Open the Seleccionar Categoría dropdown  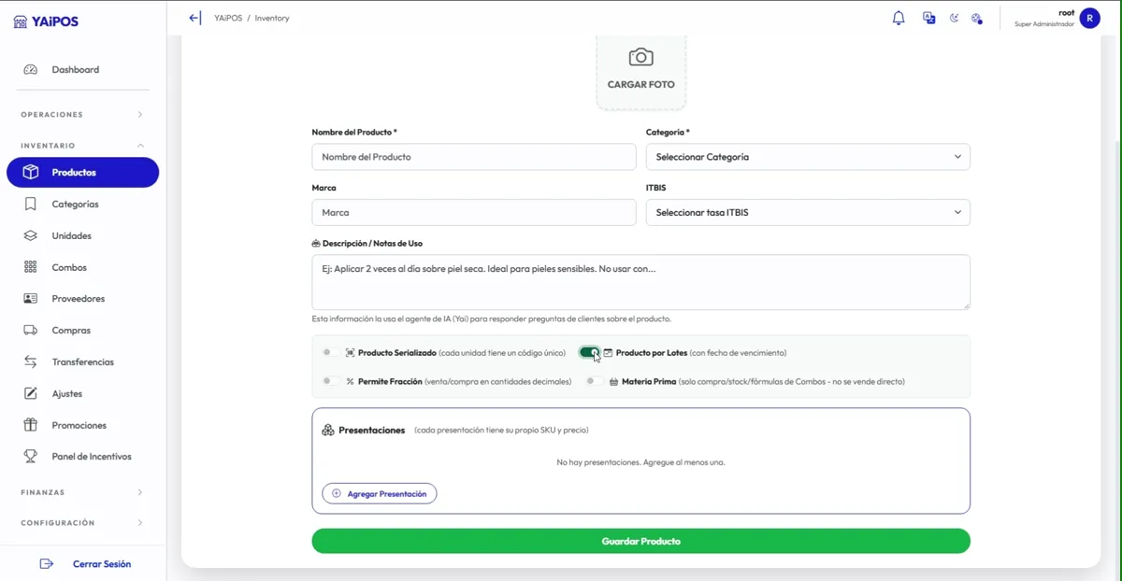point(808,157)
